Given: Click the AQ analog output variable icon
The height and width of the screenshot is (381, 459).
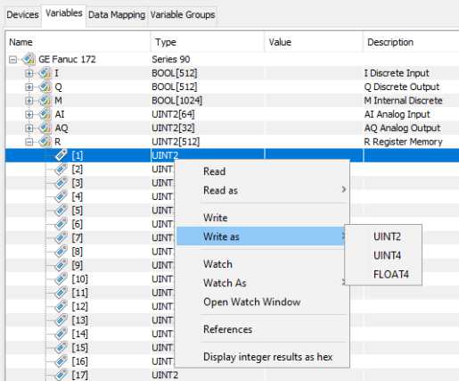Looking at the screenshot, I should point(45,128).
